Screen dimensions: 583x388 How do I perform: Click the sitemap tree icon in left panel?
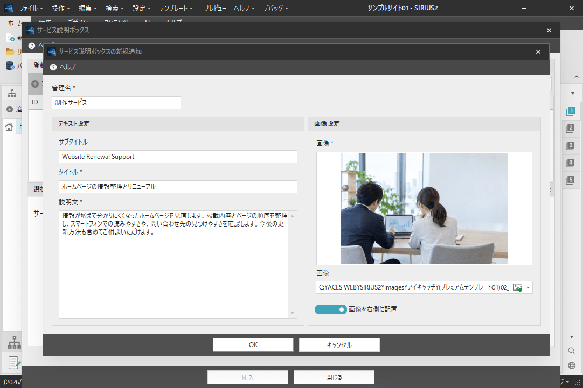click(11, 94)
